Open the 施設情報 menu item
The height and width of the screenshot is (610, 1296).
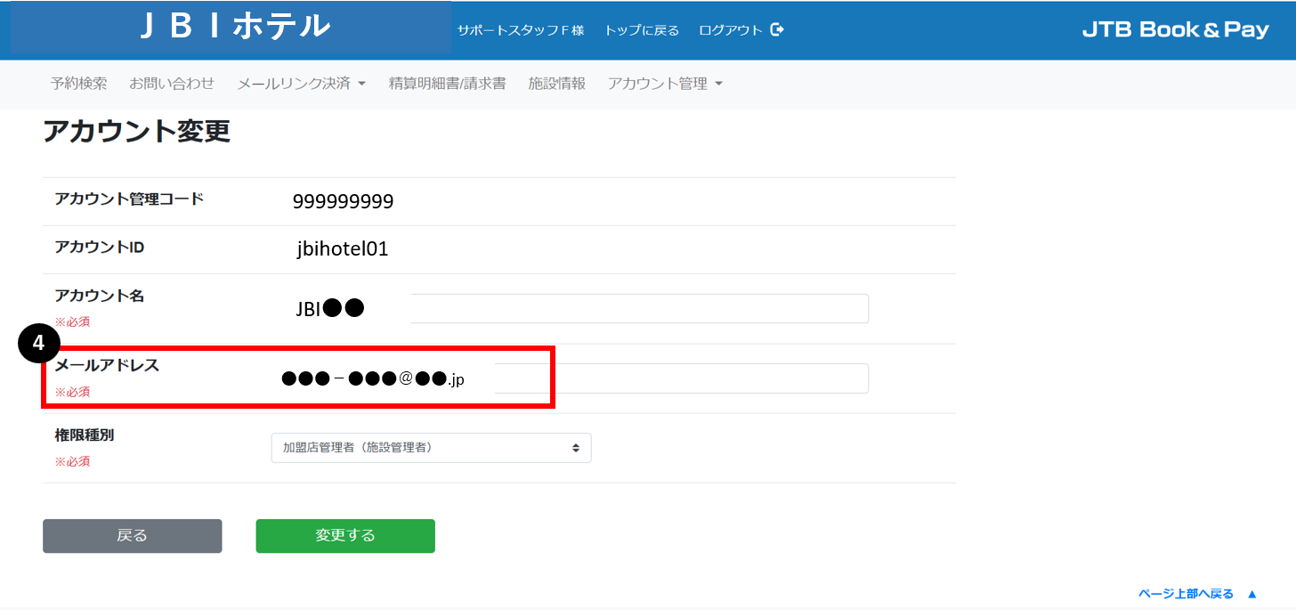coord(557,84)
